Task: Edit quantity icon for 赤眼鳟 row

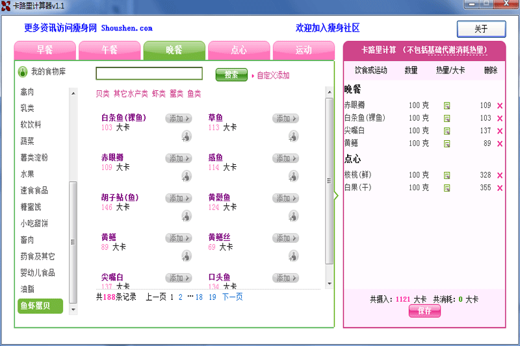Action: point(447,106)
